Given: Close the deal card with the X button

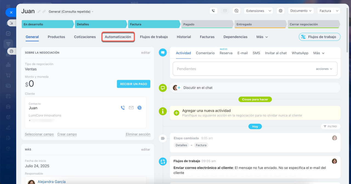Looking at the screenshot, I should (11, 12).
